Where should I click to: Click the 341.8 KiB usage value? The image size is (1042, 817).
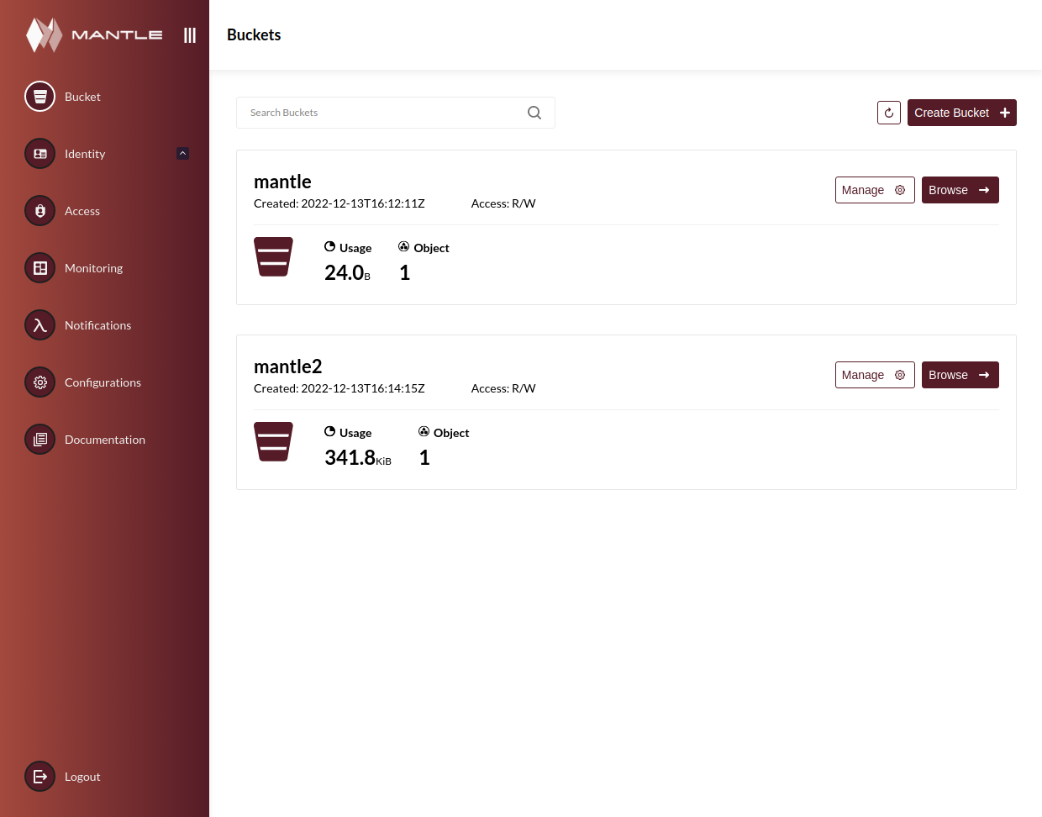[x=358, y=457]
